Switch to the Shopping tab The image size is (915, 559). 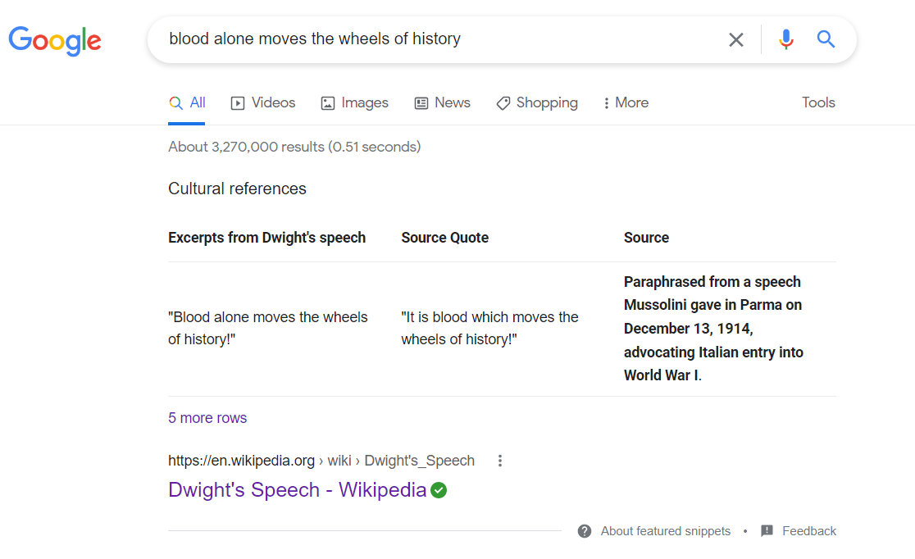tap(537, 103)
